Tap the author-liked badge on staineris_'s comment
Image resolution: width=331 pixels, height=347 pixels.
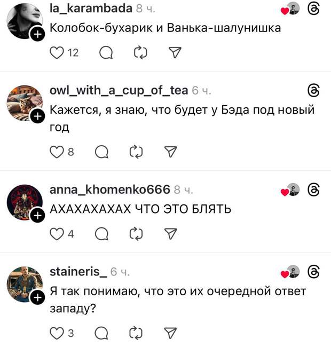point(290,272)
